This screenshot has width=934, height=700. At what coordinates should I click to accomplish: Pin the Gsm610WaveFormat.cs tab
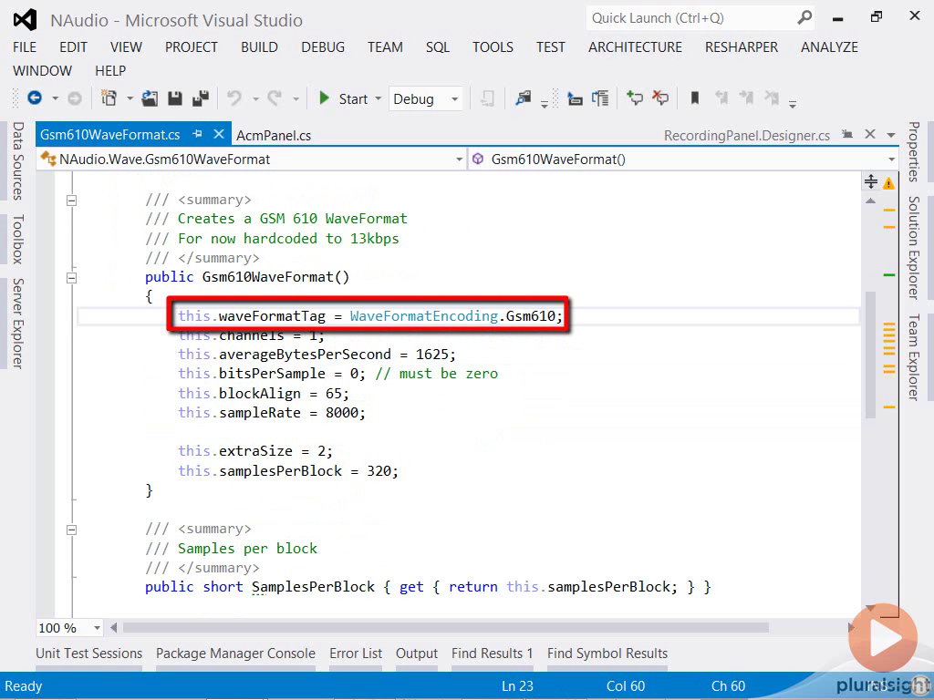click(x=197, y=135)
